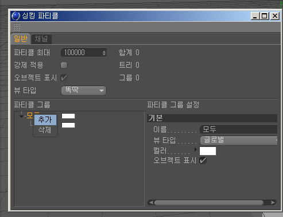Minimize the 싱킹 파티클 window

pyautogui.click(x=255, y=16)
